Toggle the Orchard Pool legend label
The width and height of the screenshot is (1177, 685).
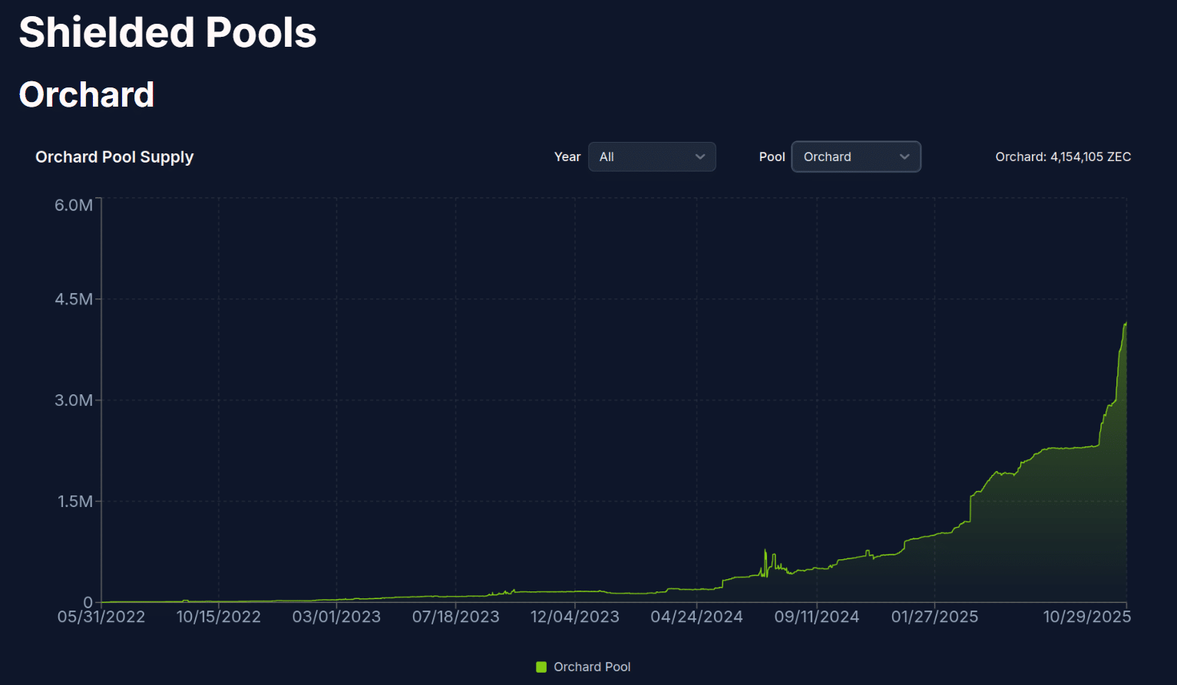pos(592,667)
